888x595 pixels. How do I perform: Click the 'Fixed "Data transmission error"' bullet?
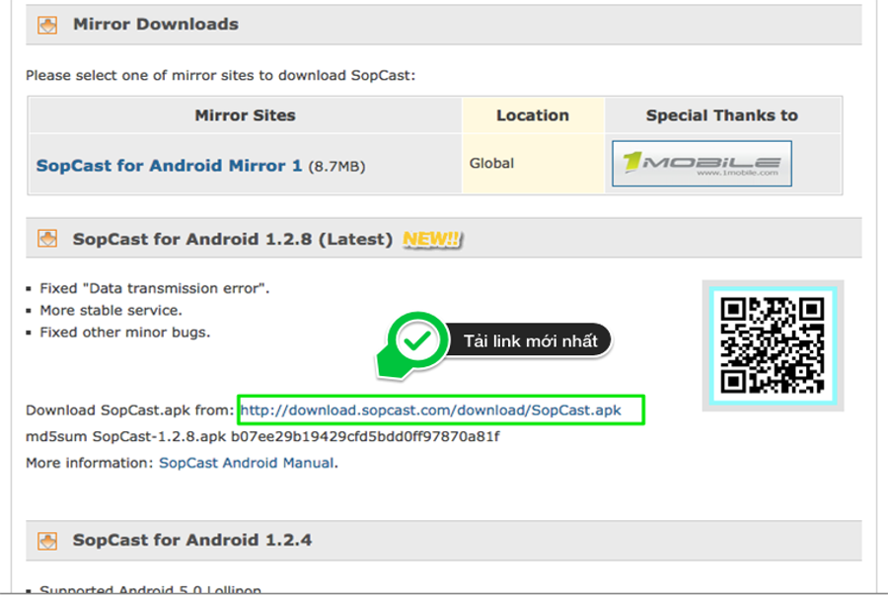tap(155, 288)
